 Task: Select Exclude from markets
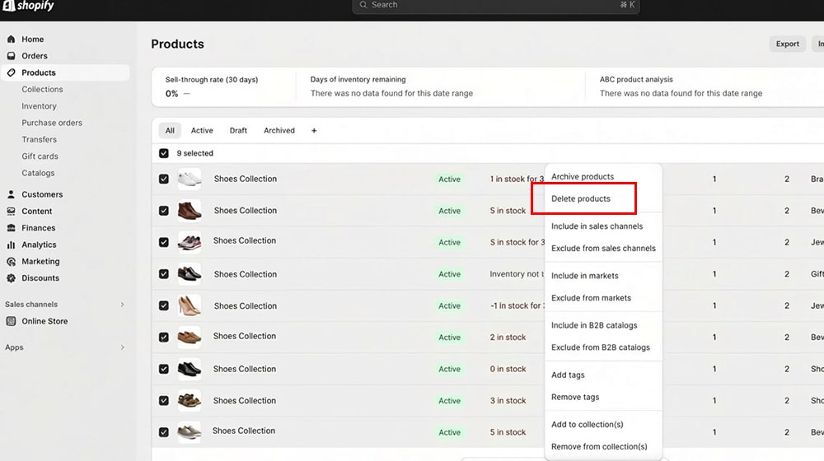591,298
